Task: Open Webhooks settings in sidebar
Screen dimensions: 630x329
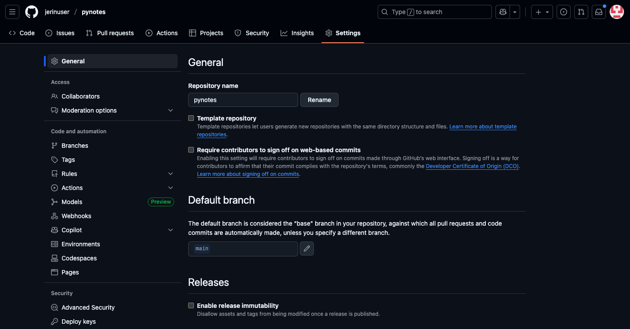Action: (x=76, y=216)
